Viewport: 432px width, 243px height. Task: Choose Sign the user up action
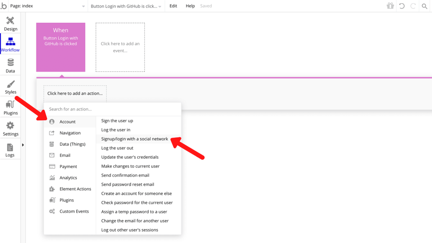(x=139, y=121)
